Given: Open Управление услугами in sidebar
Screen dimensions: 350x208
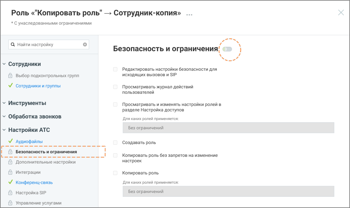Looking at the screenshot, I should pos(38,203).
